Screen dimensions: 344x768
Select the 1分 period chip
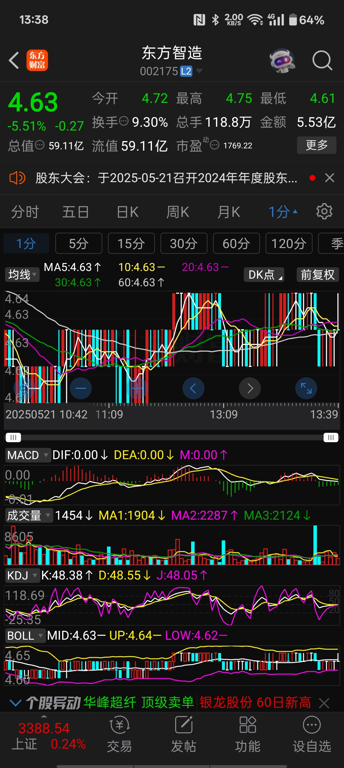tap(26, 243)
